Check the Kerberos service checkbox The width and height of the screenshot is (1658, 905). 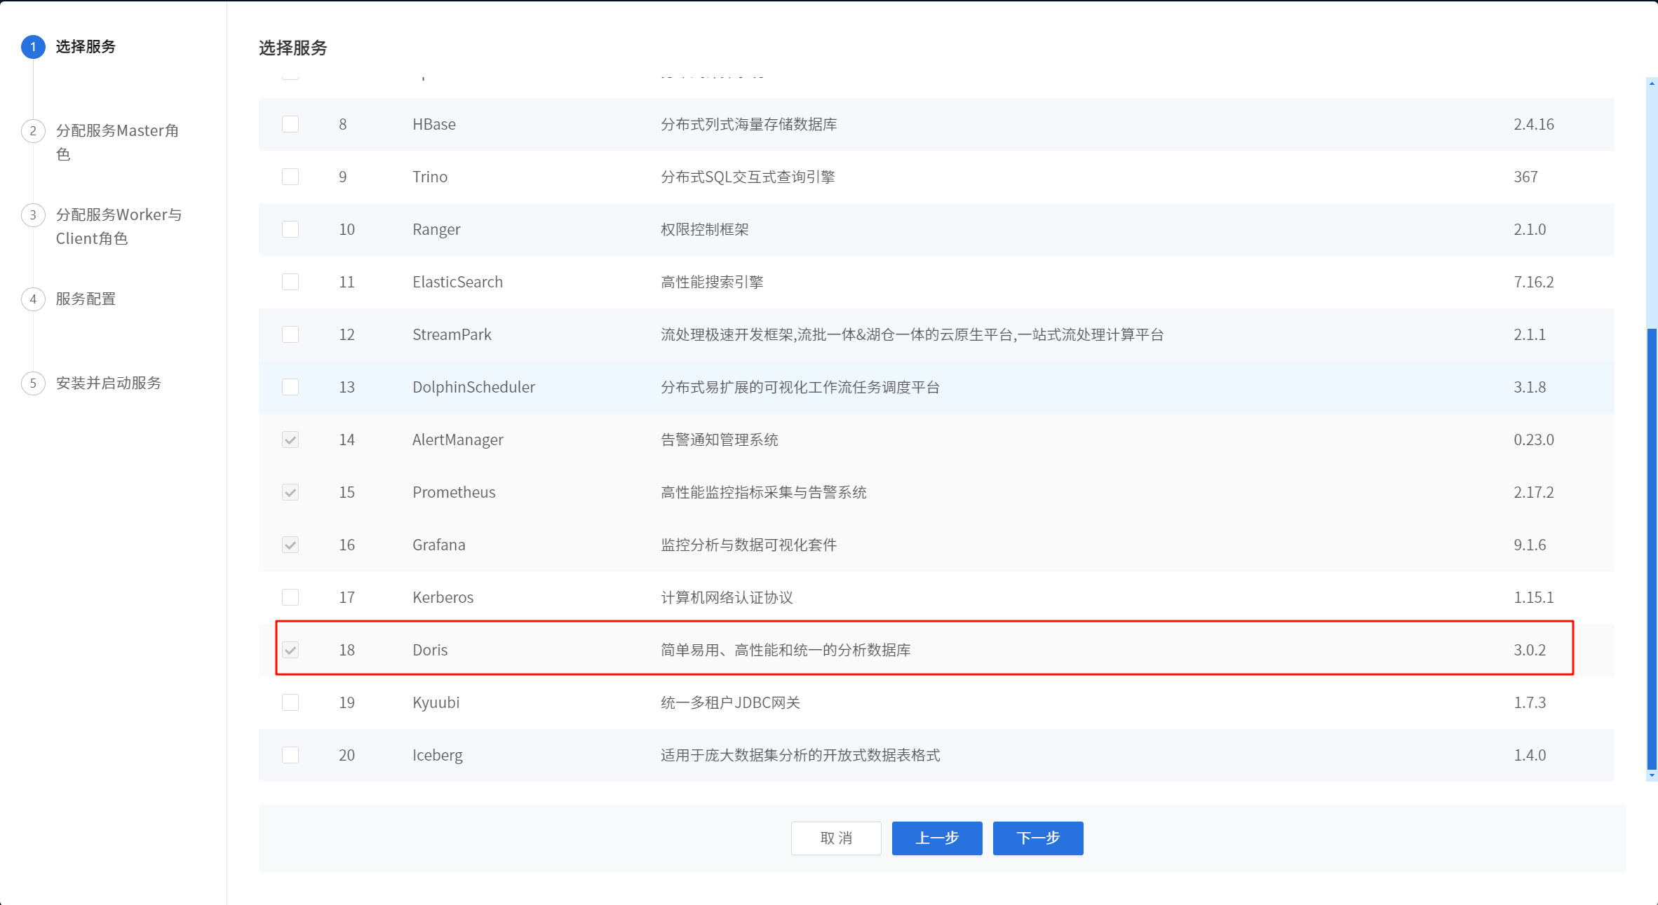click(290, 597)
